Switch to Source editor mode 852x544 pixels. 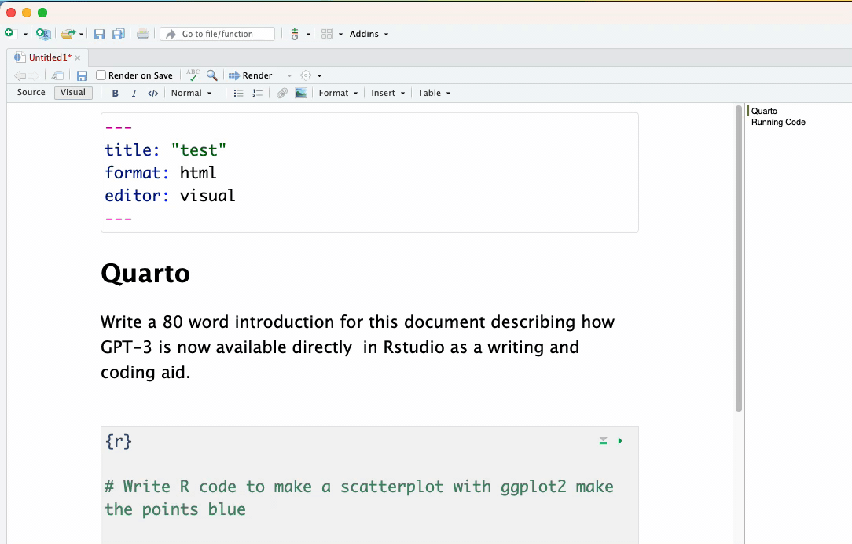tap(31, 93)
